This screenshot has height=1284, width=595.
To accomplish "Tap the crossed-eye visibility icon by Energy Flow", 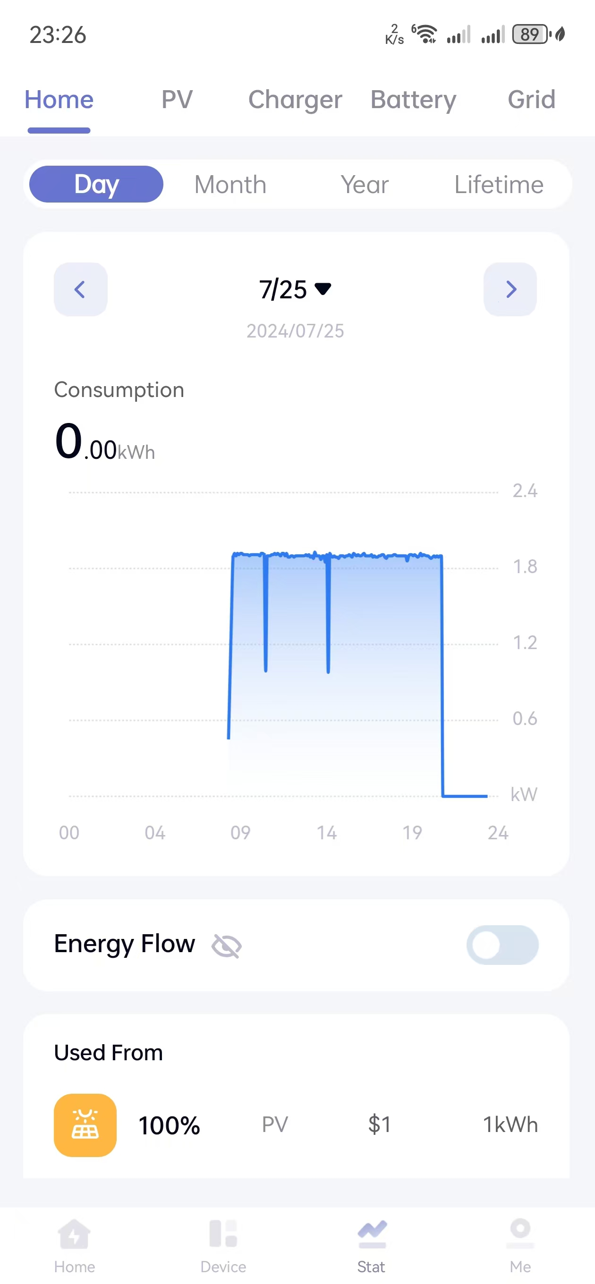I will coord(226,946).
